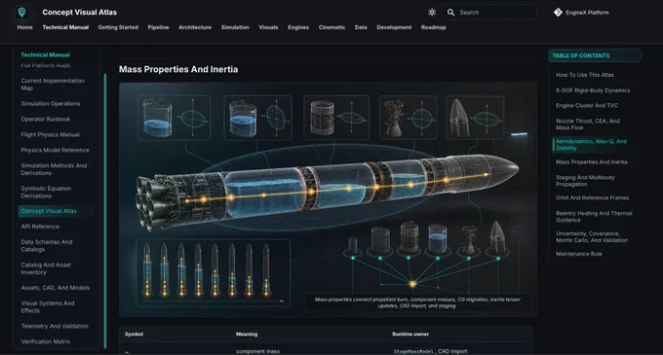Go to the Home nav item
Viewport: 663px width, 355px height.
[25, 27]
